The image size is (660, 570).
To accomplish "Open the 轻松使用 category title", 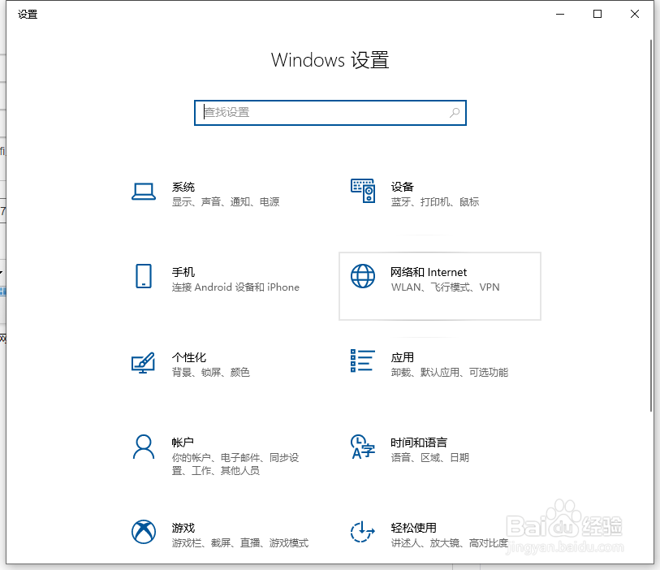I will [x=413, y=528].
